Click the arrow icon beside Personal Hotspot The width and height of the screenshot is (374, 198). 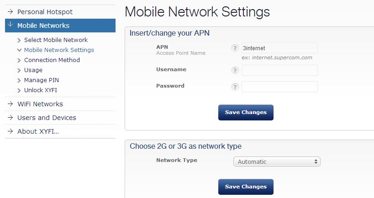click(10, 11)
